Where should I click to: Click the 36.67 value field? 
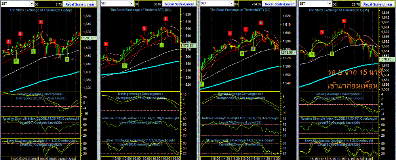tap(150, 4)
